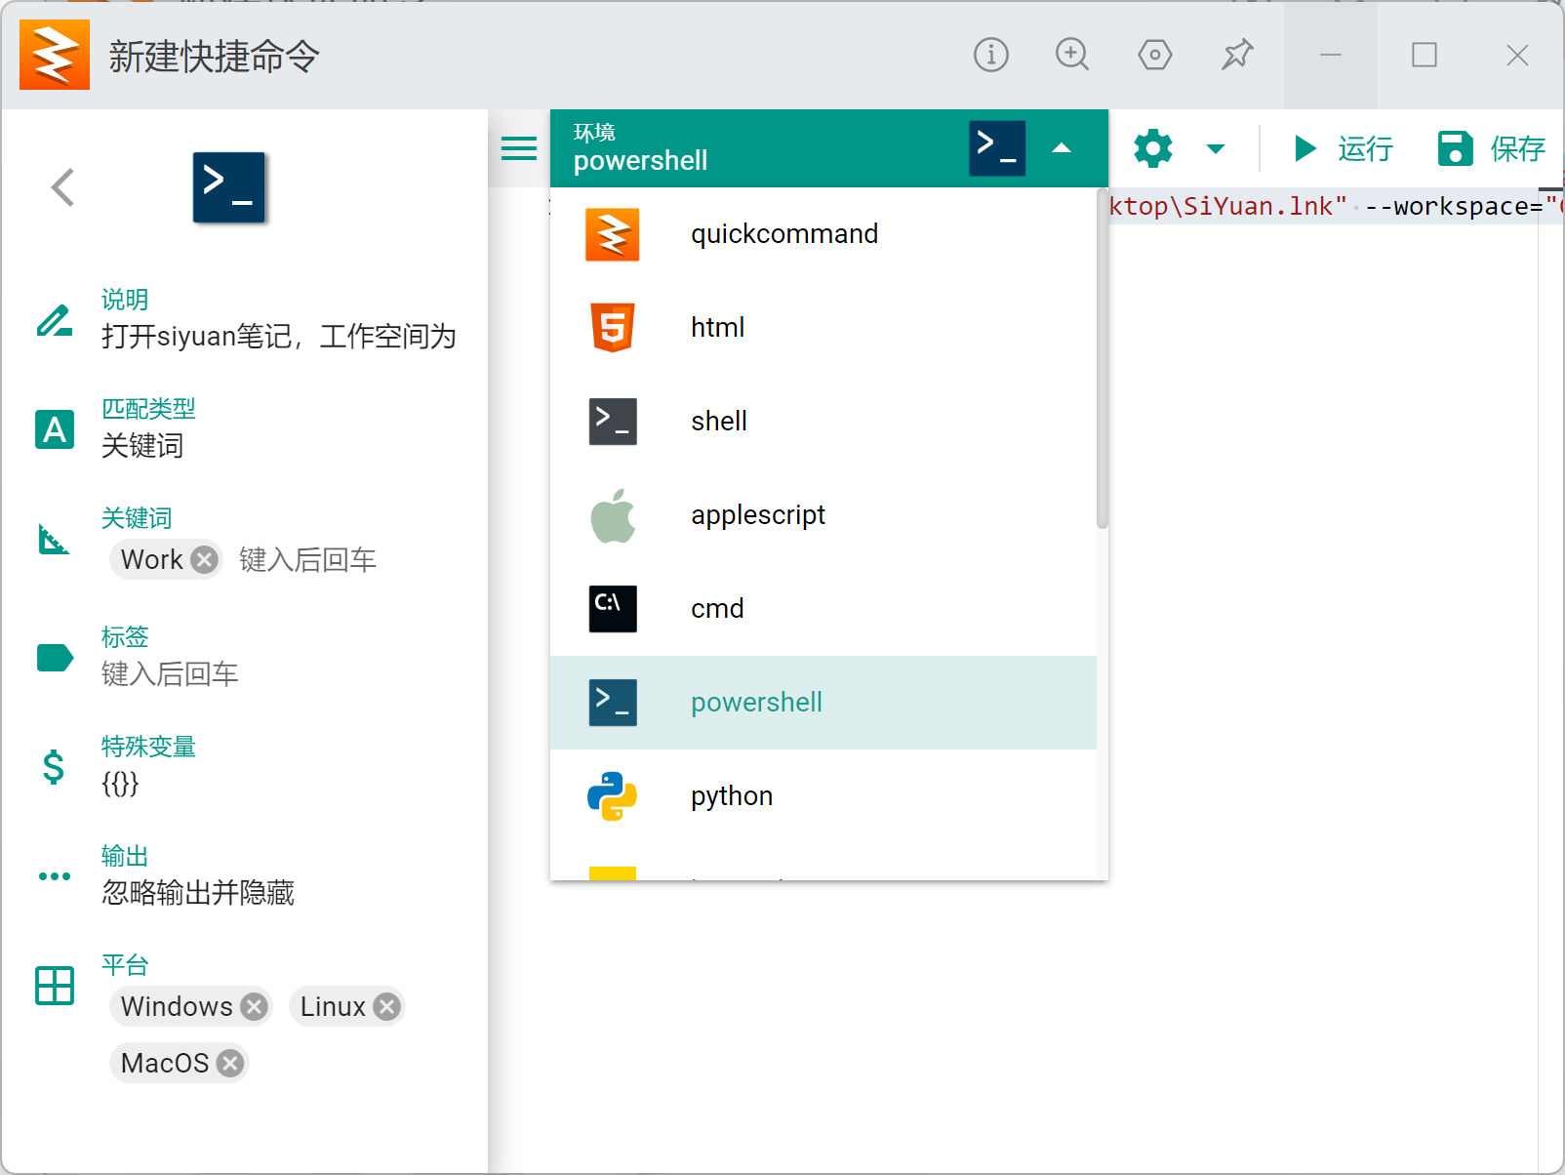This screenshot has height=1175, width=1565.
Task: Select python from the environment list
Action: pyautogui.click(x=732, y=796)
